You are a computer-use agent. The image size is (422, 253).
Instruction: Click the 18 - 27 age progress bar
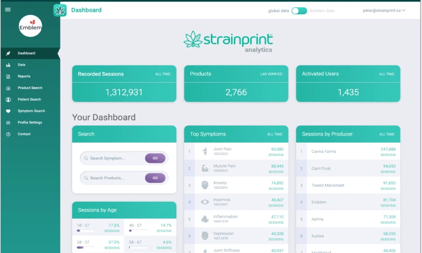coord(85,231)
